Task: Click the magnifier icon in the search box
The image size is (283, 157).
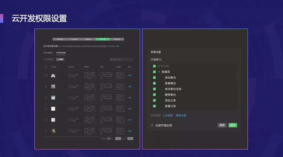Action: (x=111, y=59)
